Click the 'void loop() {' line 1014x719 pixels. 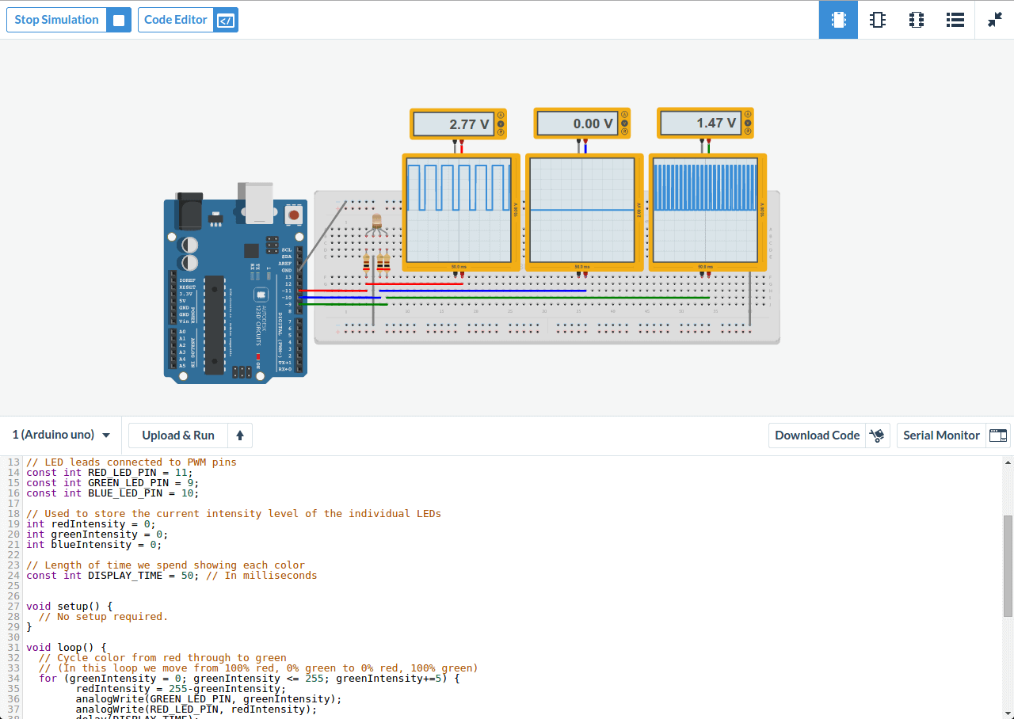click(x=67, y=647)
